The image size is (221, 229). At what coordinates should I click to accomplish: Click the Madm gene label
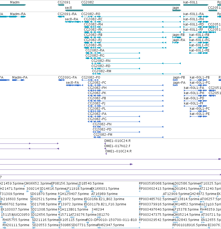[x=15, y=2]
